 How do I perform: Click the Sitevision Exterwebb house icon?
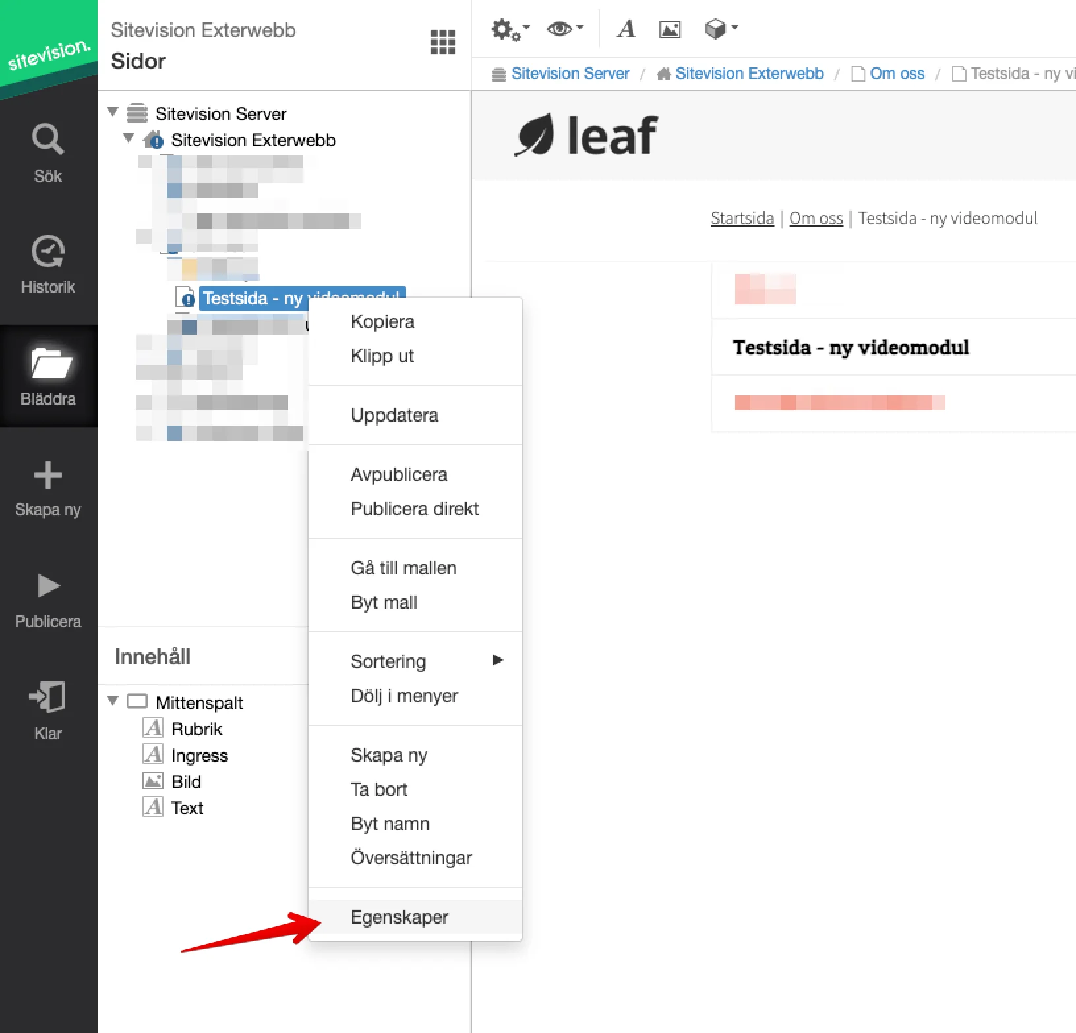pyautogui.click(x=153, y=140)
